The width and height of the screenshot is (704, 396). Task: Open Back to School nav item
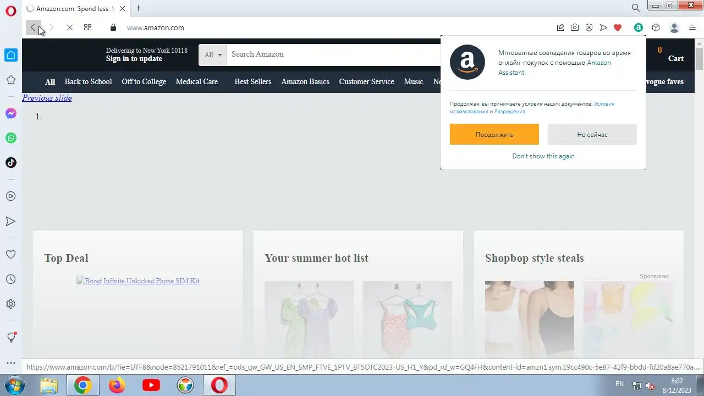88,81
